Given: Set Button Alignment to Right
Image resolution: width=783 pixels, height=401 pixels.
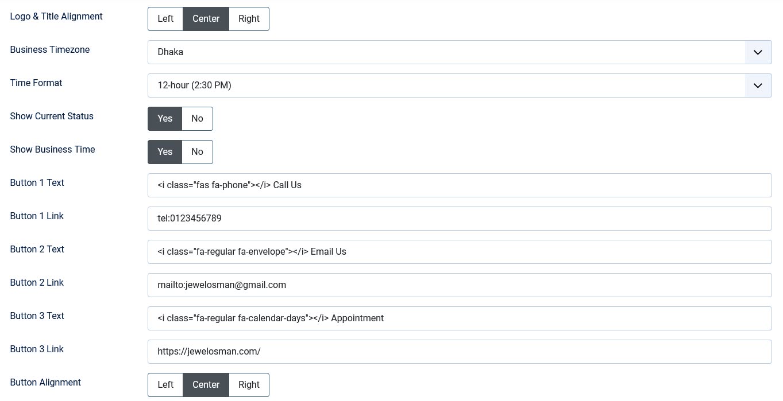Looking at the screenshot, I should coord(249,385).
